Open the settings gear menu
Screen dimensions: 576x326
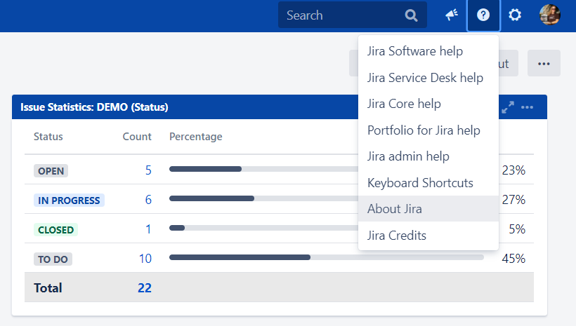click(x=515, y=15)
